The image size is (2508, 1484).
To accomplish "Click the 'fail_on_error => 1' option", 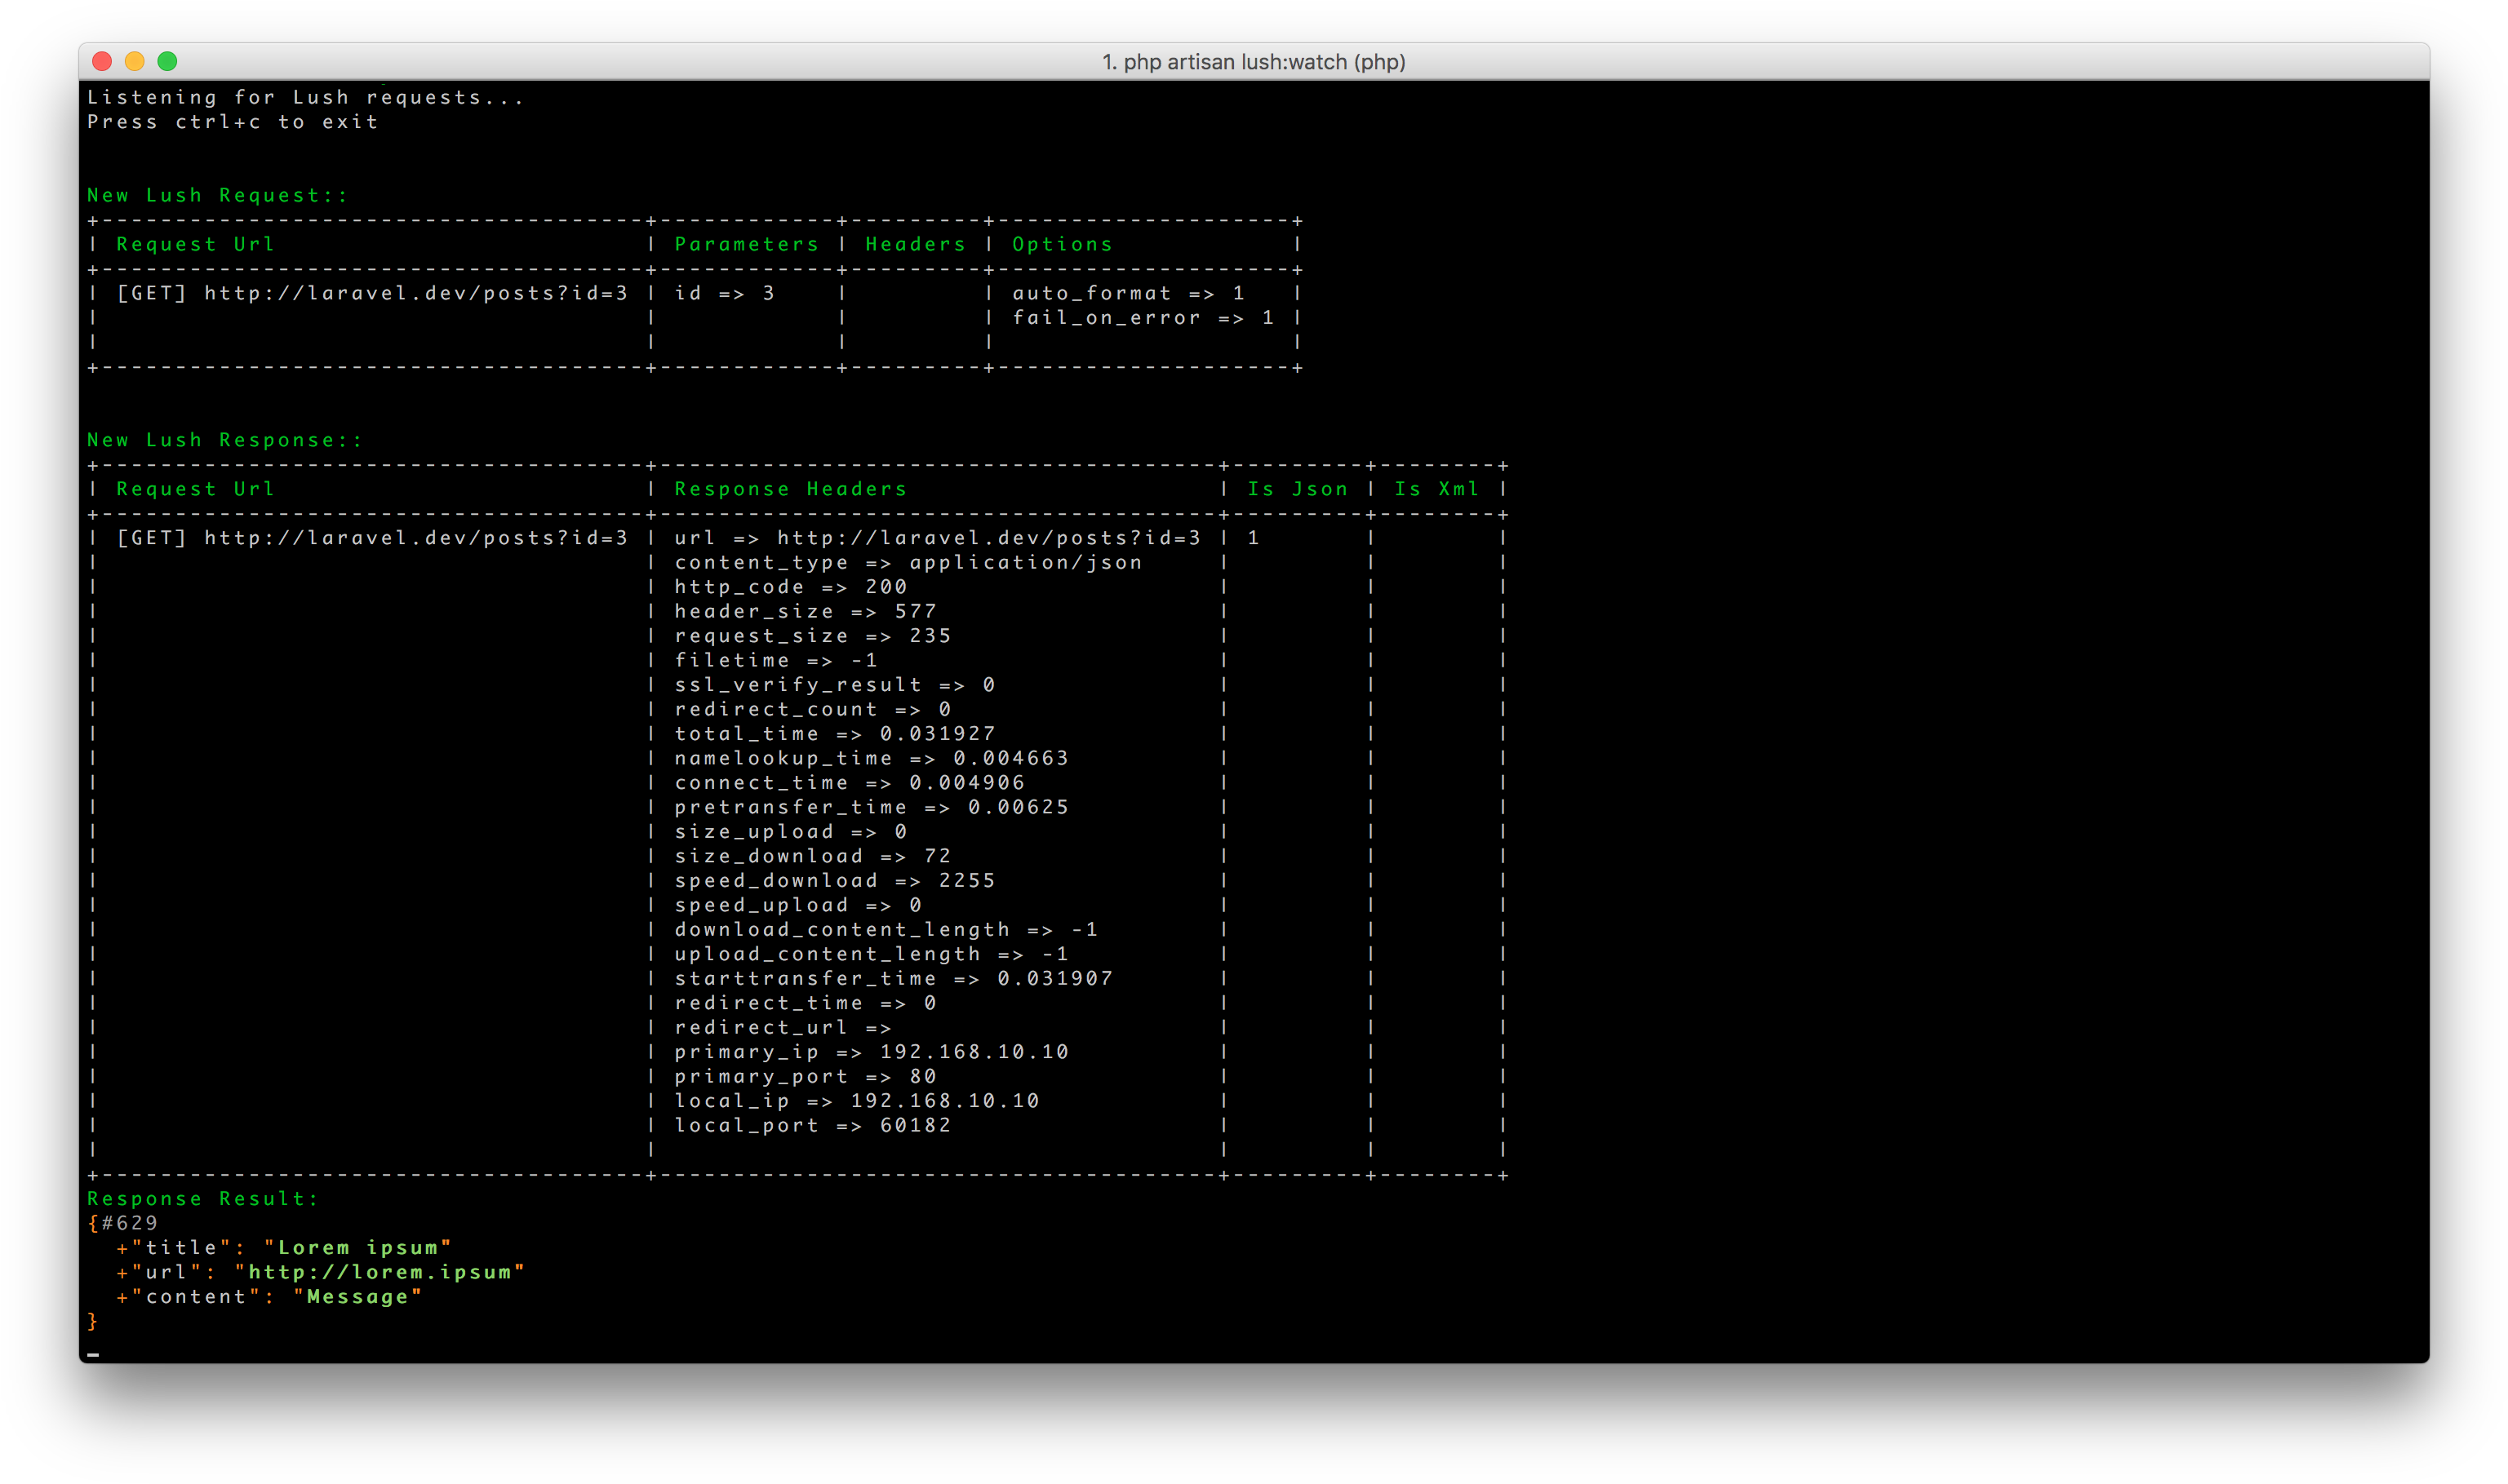I will click(x=1143, y=318).
